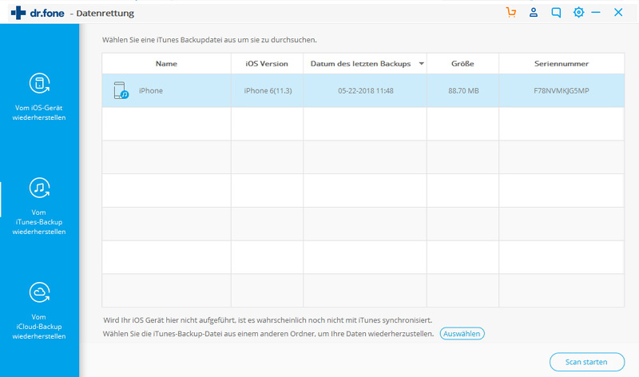
Task: Toggle the backup date sort arrow
Action: [x=422, y=64]
